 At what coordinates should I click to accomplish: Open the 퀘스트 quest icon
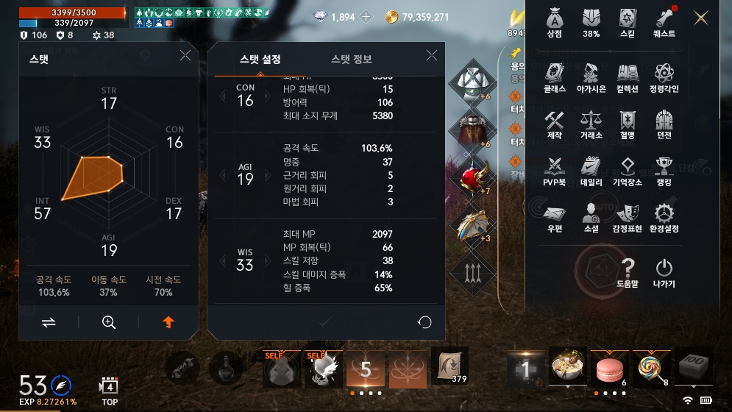[664, 23]
